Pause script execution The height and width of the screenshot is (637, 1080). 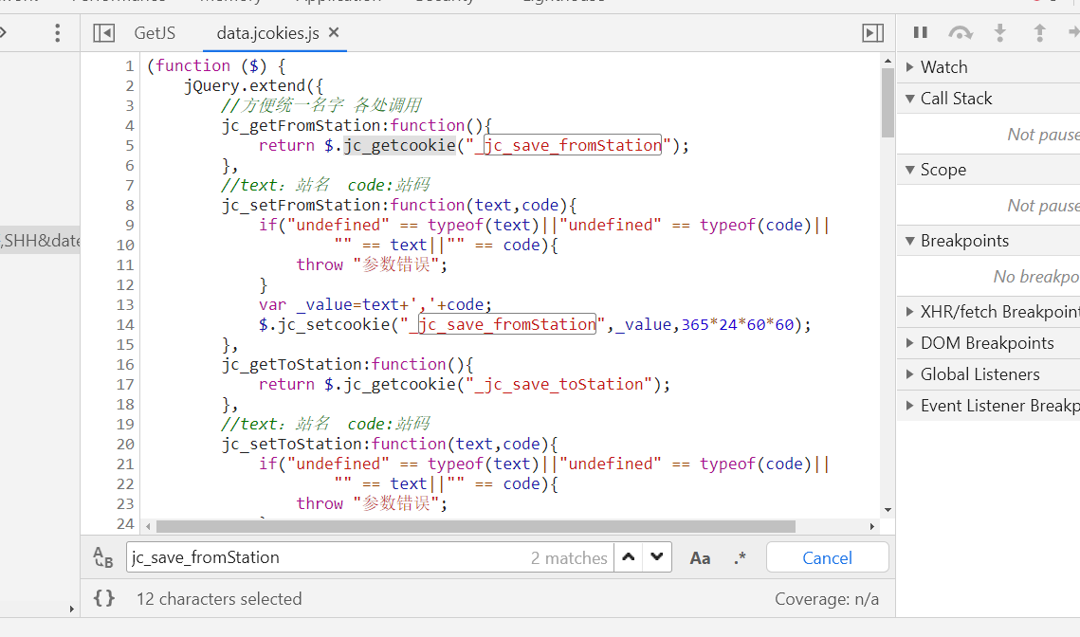(920, 32)
